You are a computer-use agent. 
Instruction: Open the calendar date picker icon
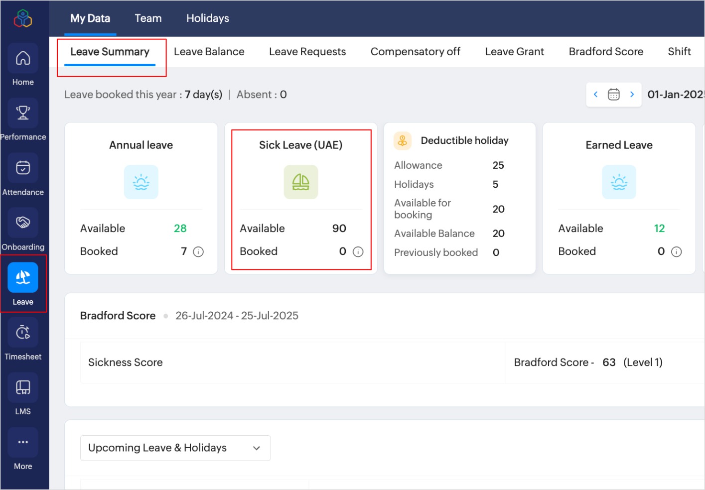614,95
